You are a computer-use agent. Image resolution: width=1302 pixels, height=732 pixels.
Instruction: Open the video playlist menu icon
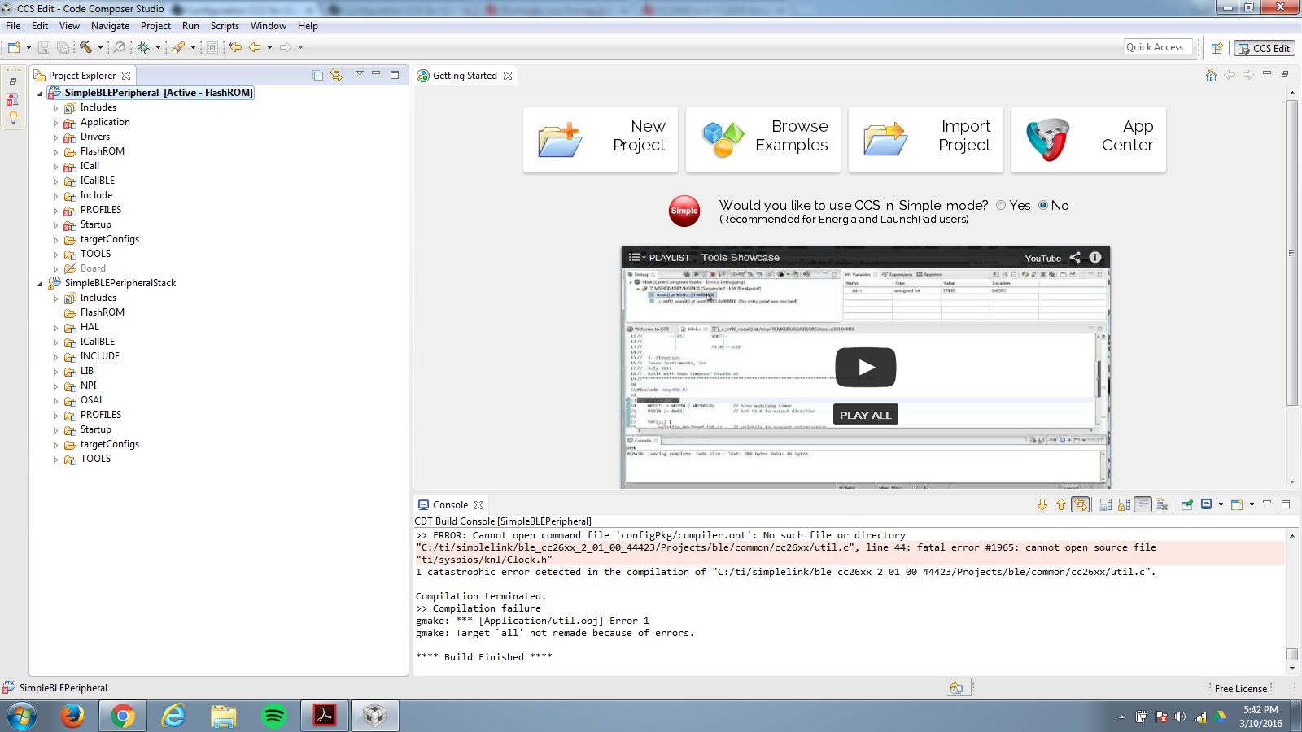pyautogui.click(x=636, y=257)
